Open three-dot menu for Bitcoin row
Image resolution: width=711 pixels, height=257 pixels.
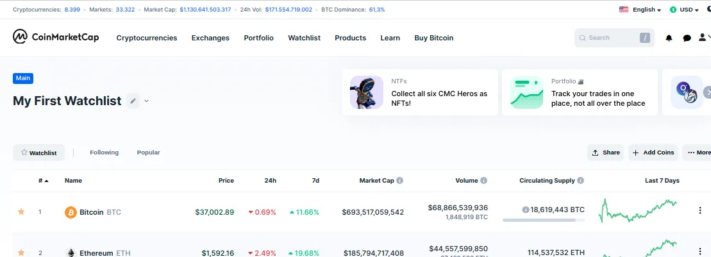click(699, 210)
